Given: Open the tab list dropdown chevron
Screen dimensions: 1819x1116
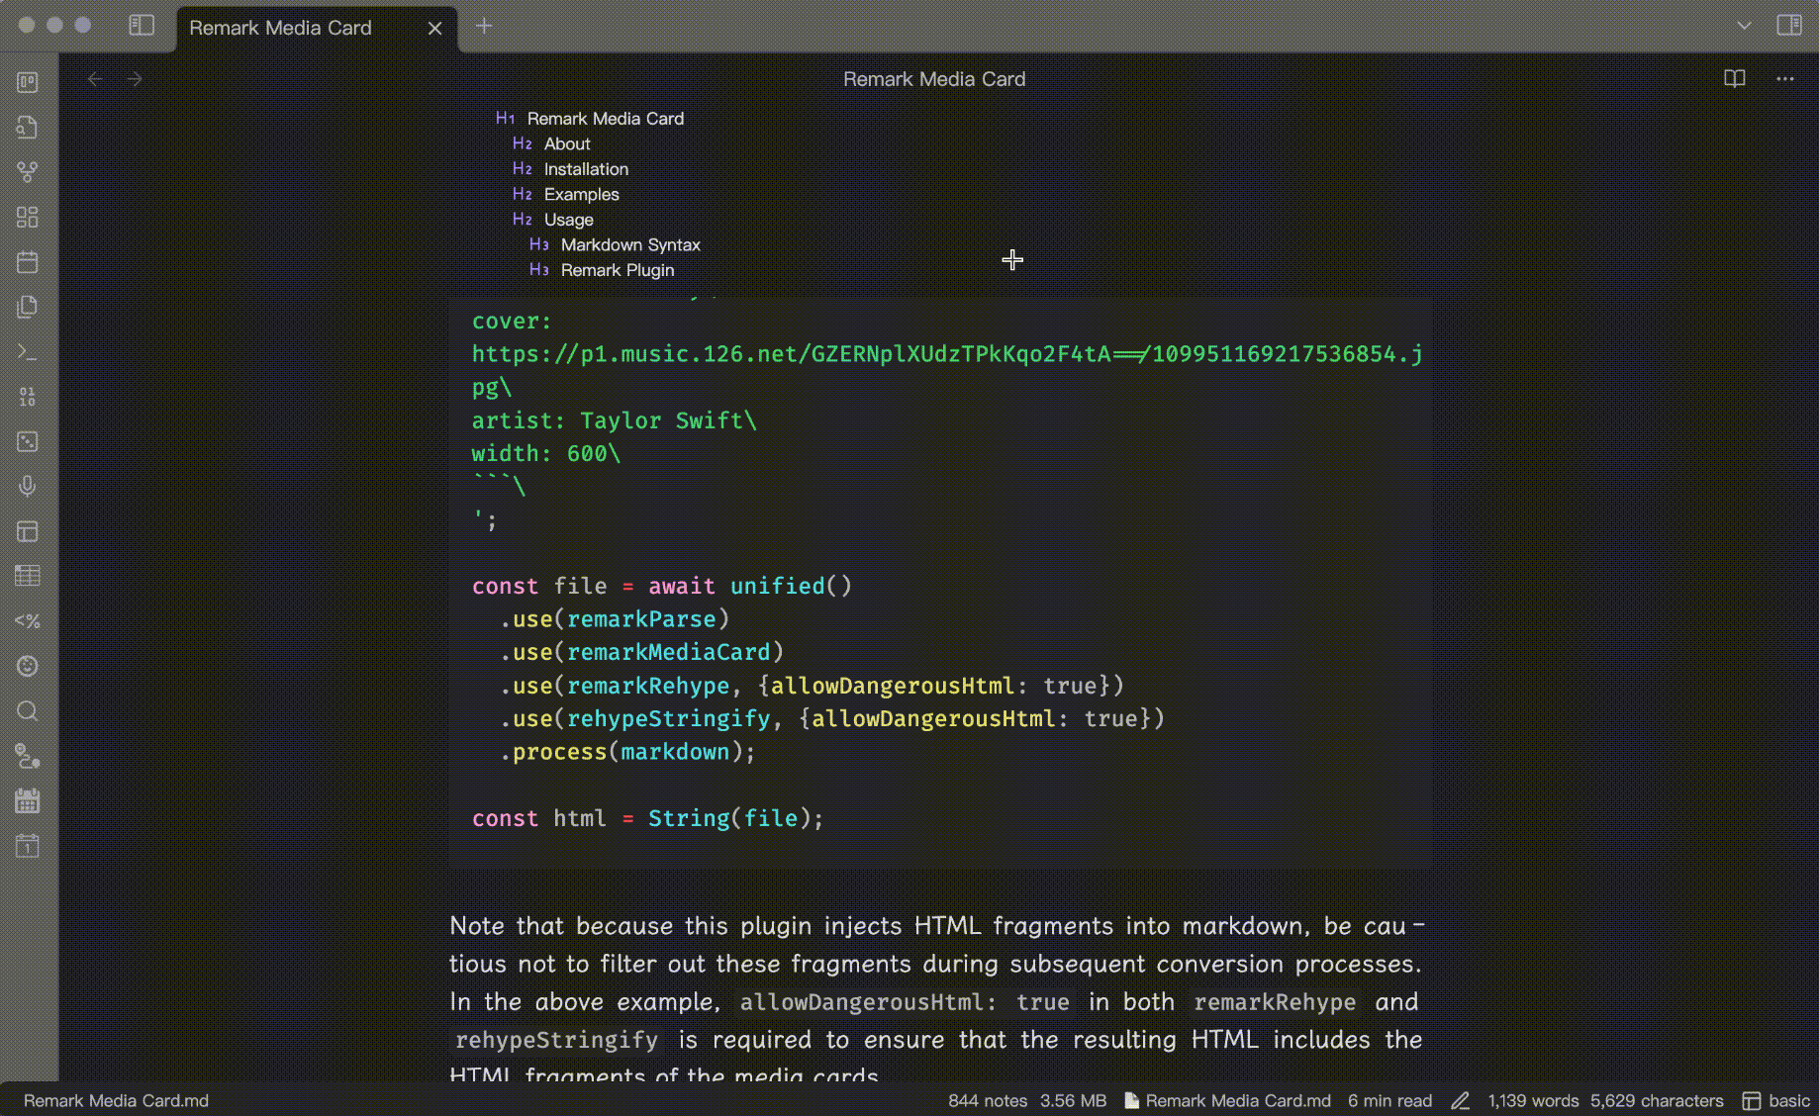Looking at the screenshot, I should [x=1744, y=26].
